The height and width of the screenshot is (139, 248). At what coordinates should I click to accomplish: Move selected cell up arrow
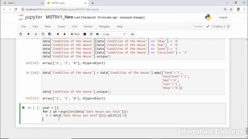(58, 34)
